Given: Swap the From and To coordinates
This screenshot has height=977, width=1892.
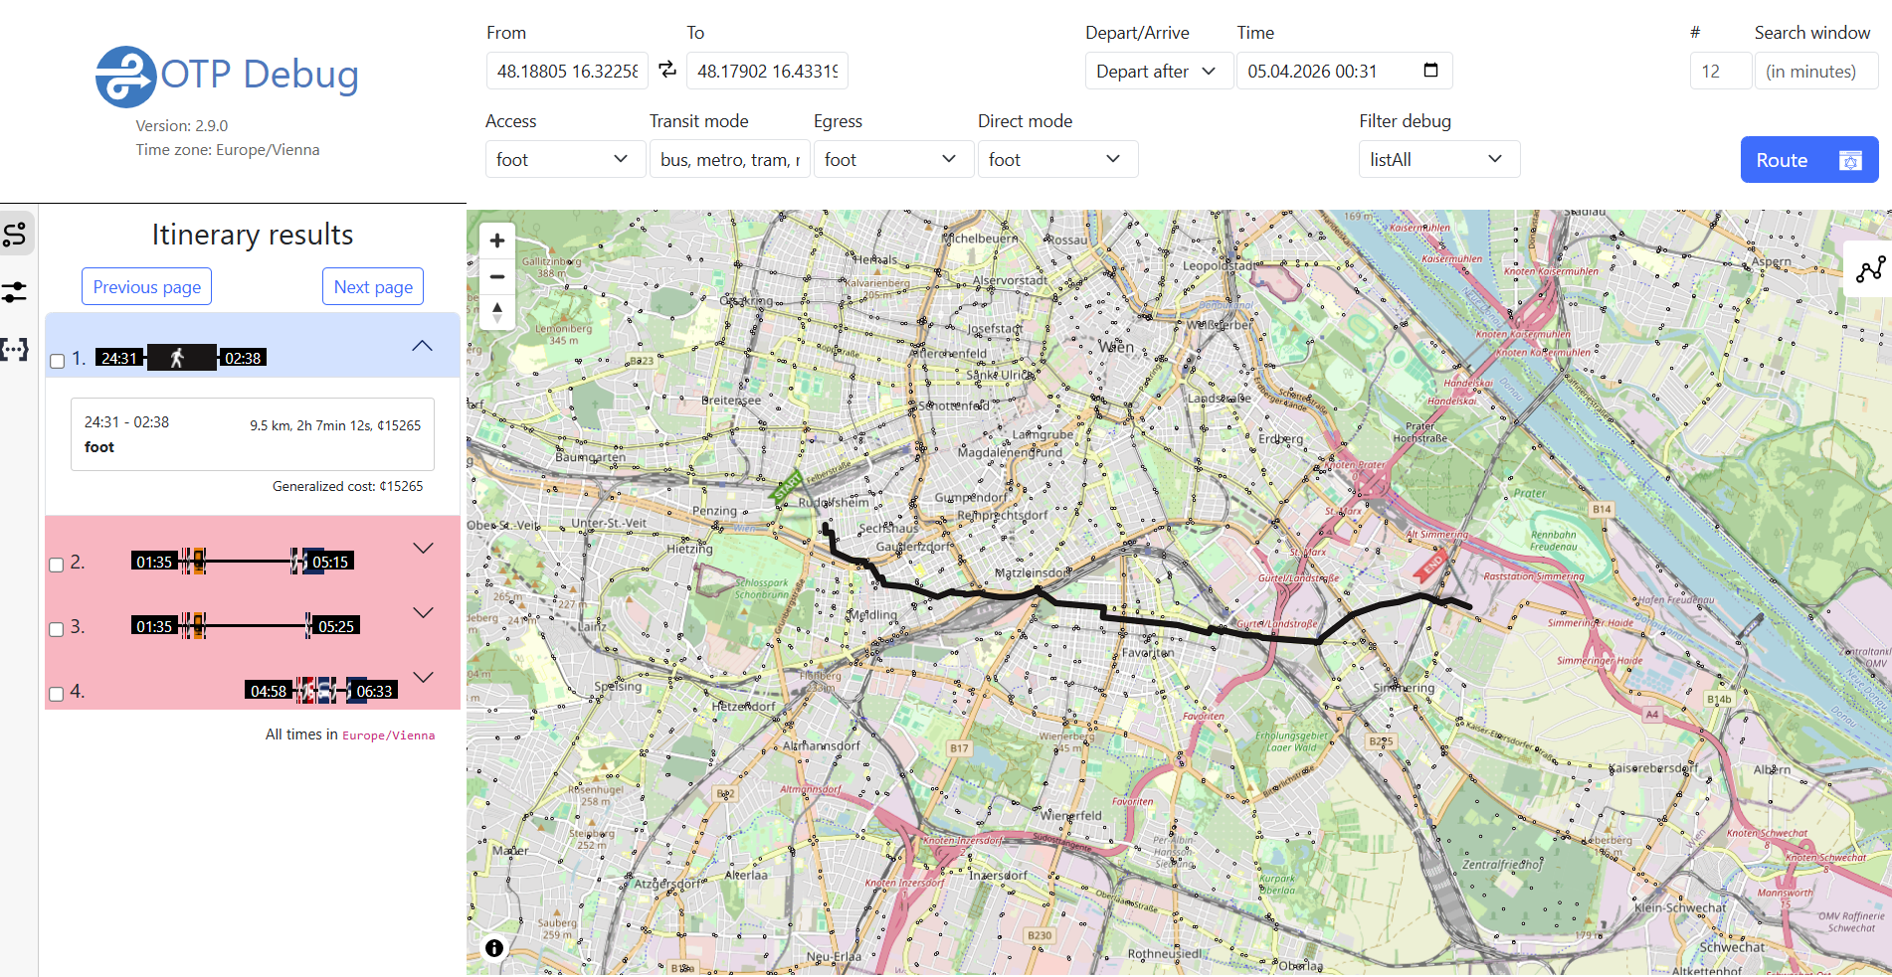Looking at the screenshot, I should pos(667,70).
